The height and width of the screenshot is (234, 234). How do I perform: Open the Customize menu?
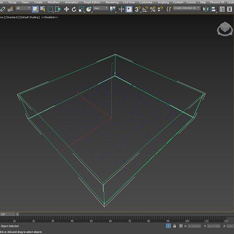(x=146, y=2)
